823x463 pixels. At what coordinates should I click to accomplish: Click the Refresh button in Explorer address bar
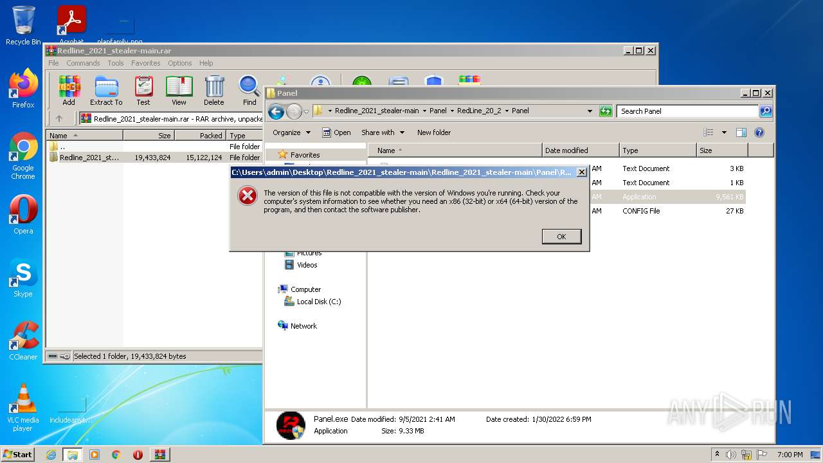[x=606, y=111]
